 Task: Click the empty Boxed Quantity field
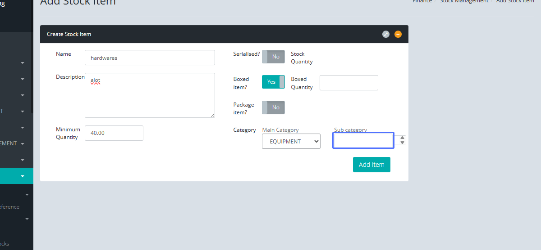click(348, 83)
